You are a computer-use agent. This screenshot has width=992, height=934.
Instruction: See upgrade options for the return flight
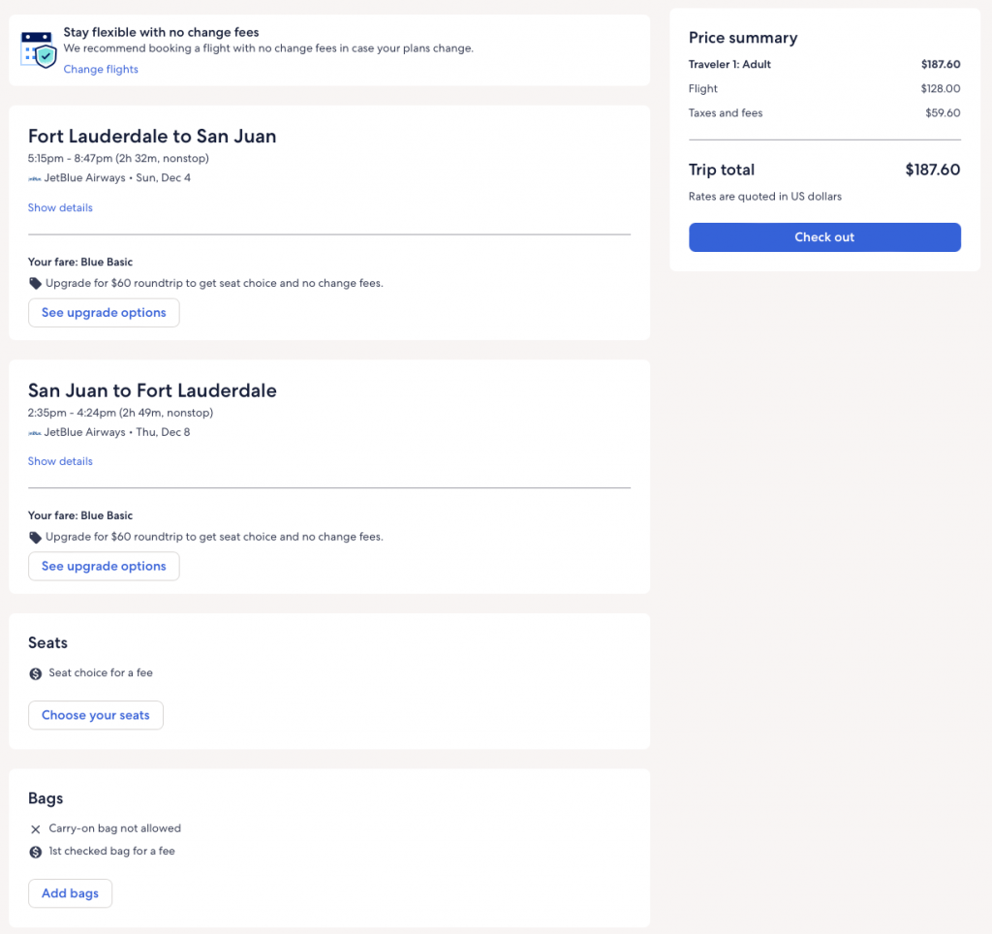[x=104, y=566]
